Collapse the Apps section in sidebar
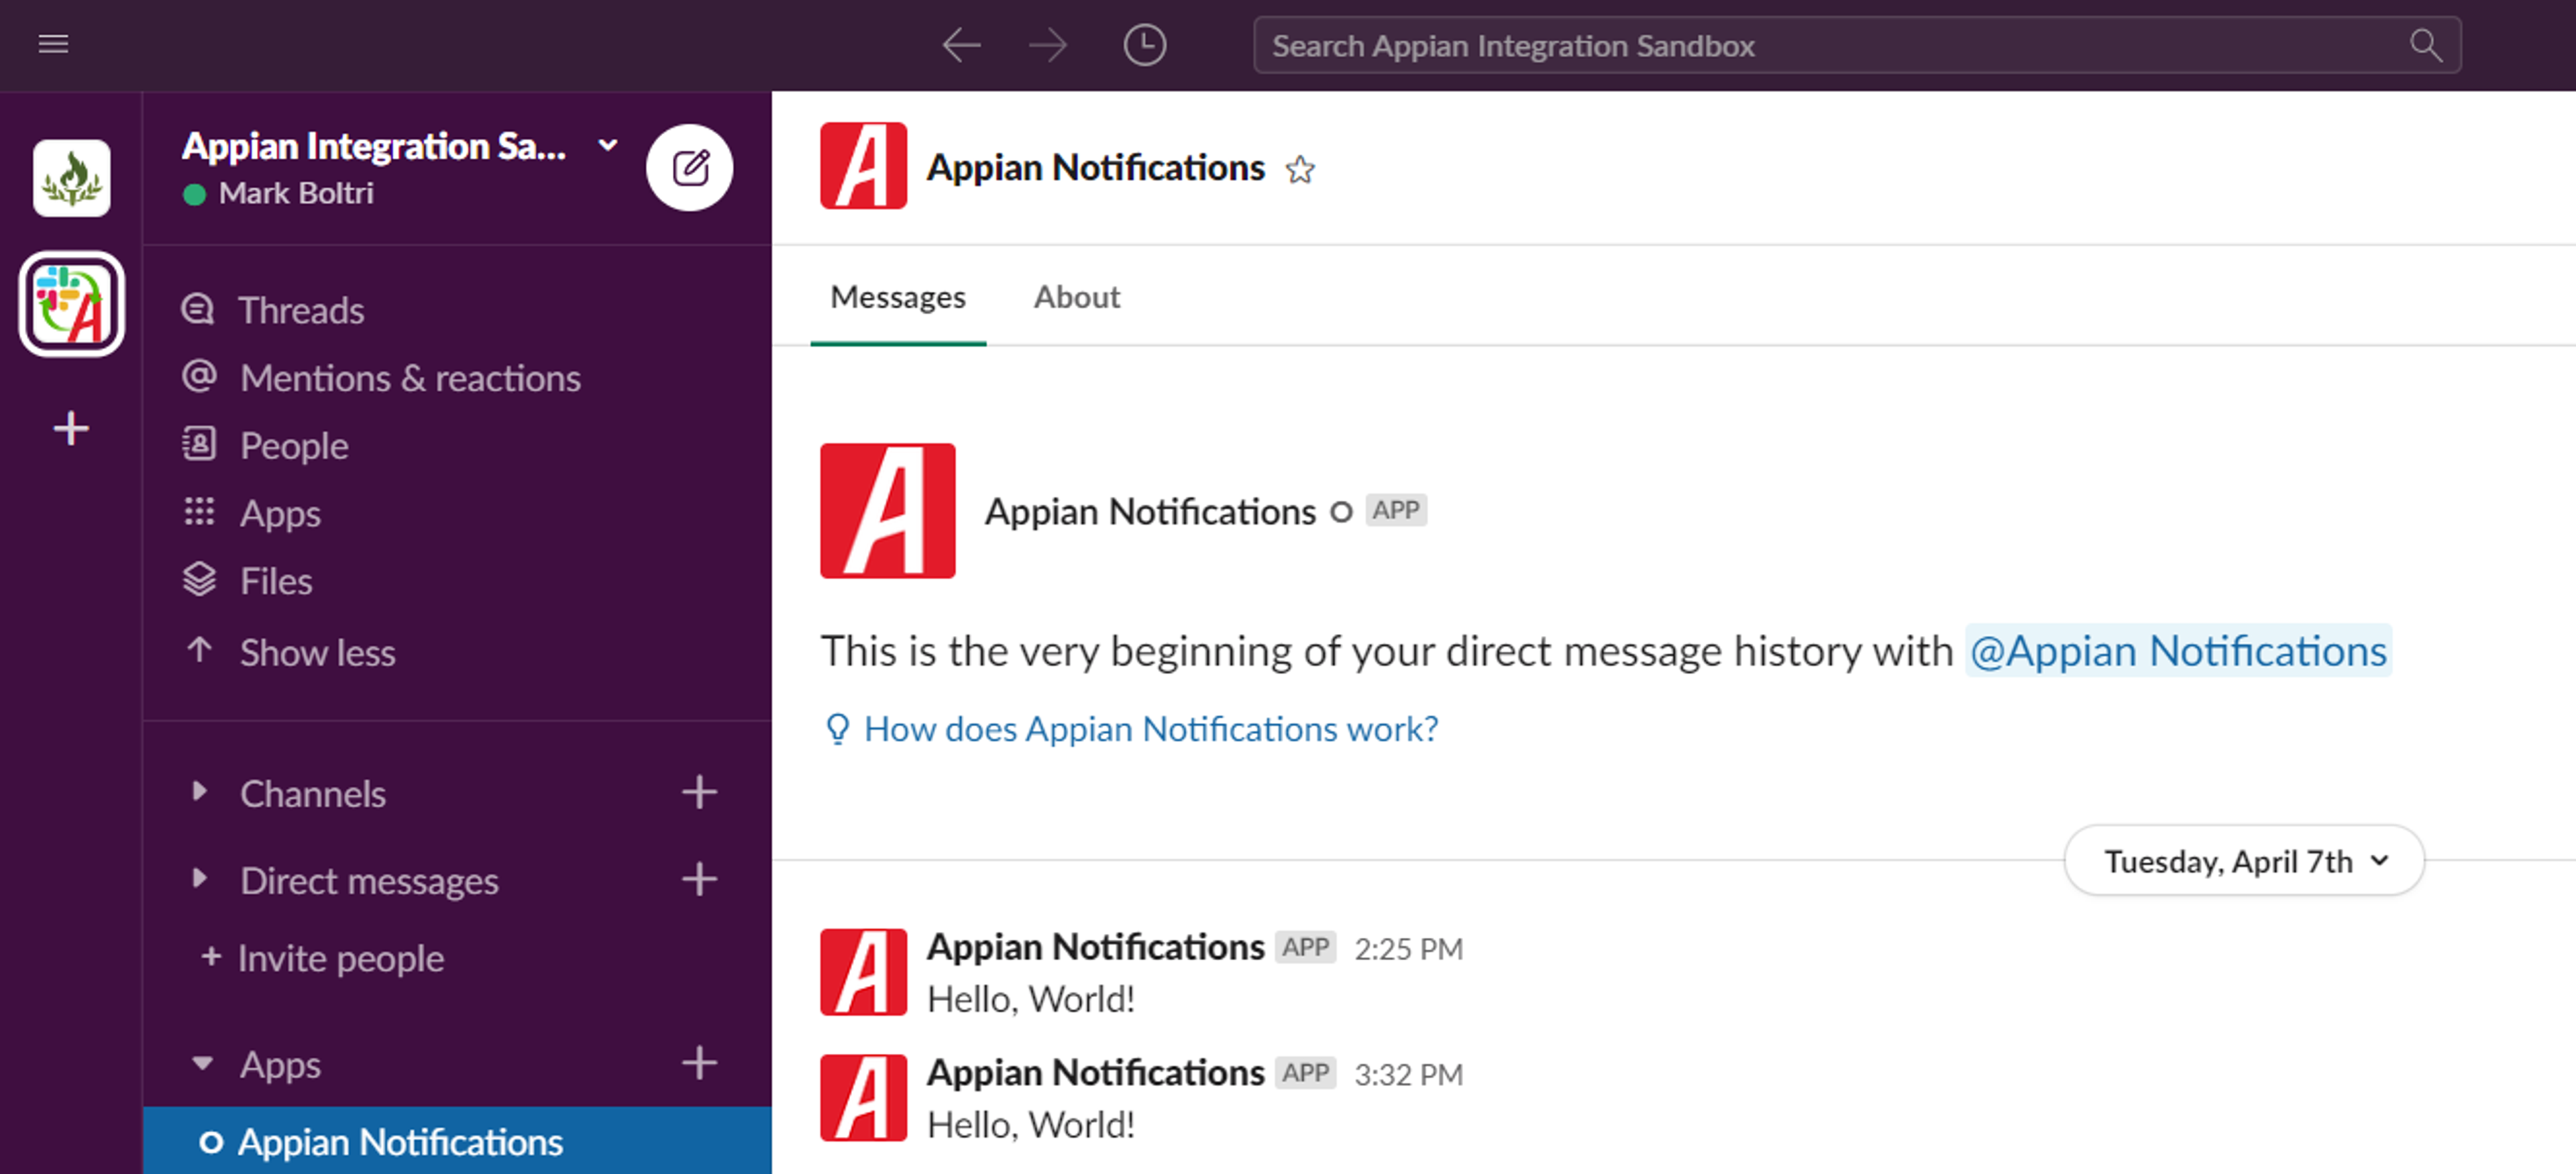The height and width of the screenshot is (1174, 2576). tap(202, 1064)
